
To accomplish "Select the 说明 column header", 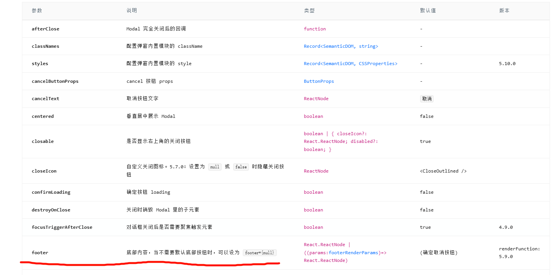I will tap(131, 11).
